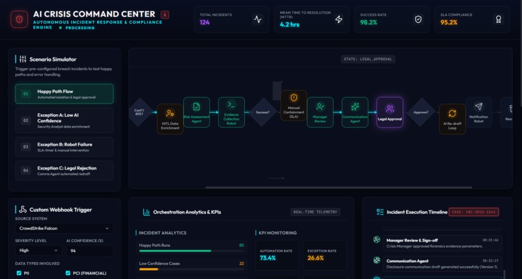Viewport: 522px width, 279px height.
Task: Click the MTTR value 4.2 hrs
Action: (289, 25)
